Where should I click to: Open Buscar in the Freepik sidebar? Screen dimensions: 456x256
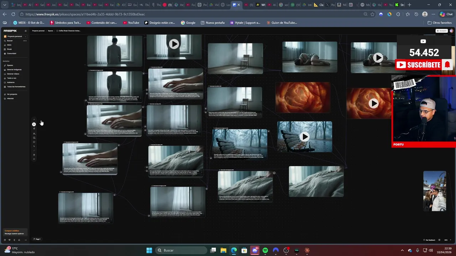(x=10, y=41)
